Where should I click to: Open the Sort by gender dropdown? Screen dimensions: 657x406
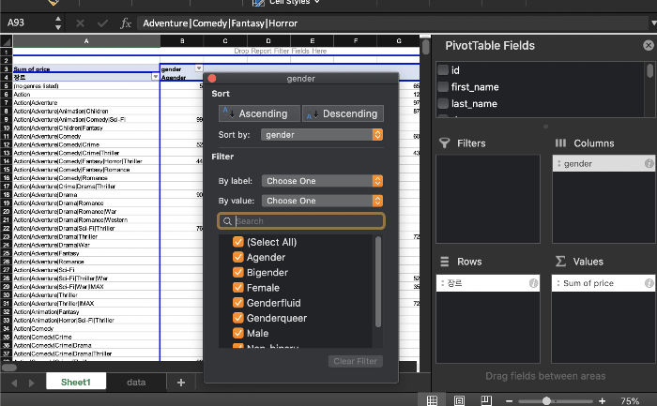click(x=322, y=135)
